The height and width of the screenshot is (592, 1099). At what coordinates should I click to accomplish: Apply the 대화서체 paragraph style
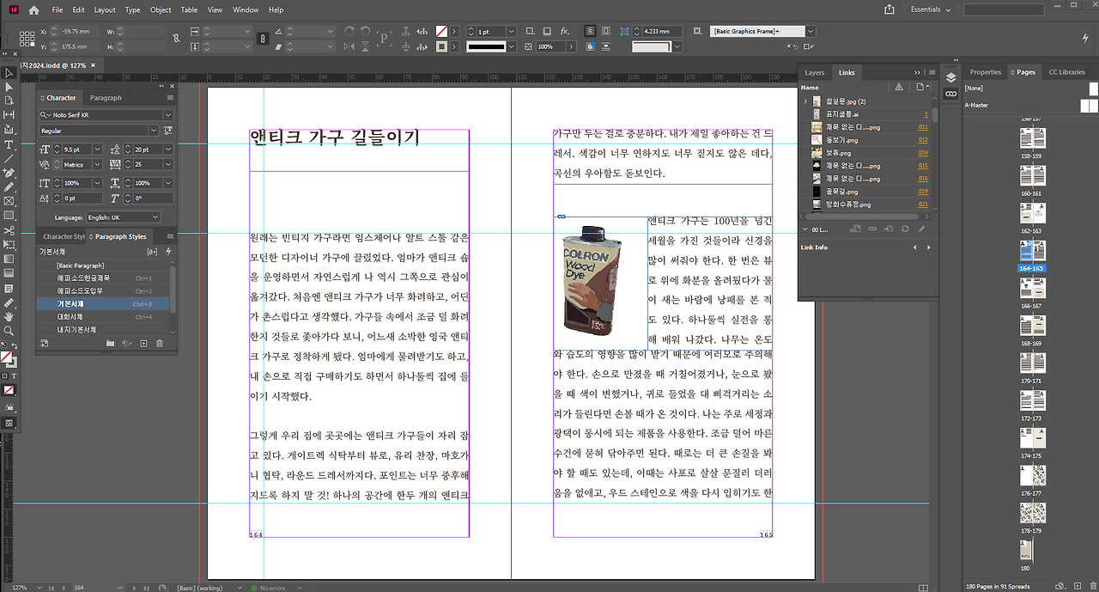click(69, 317)
